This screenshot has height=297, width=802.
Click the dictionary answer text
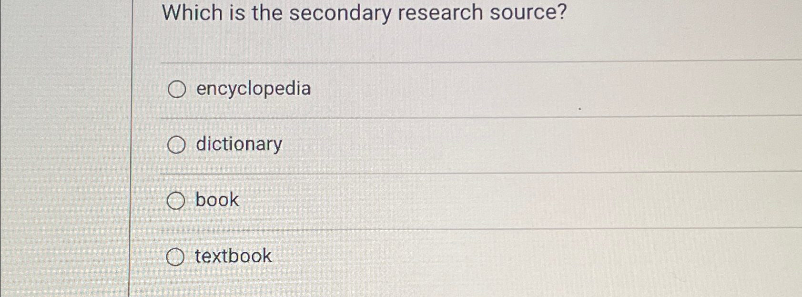tap(238, 144)
